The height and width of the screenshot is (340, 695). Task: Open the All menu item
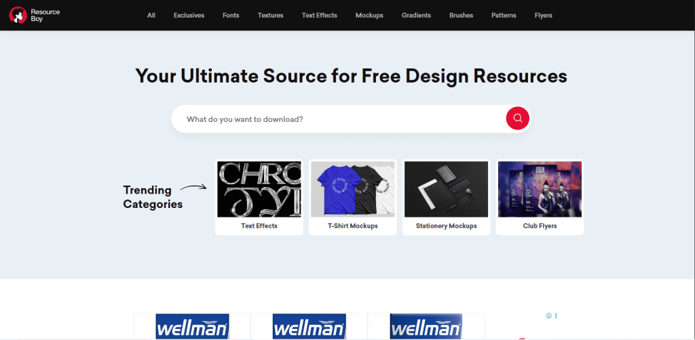coord(151,16)
